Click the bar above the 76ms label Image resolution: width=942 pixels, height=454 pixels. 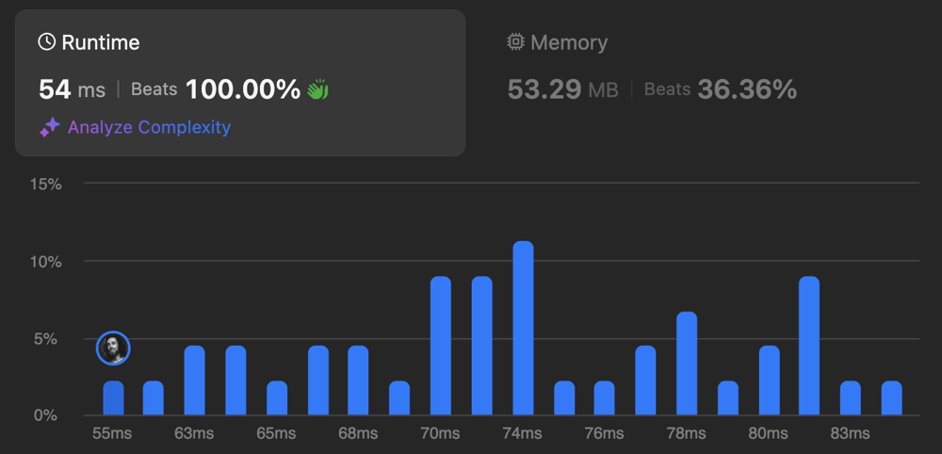point(605,398)
